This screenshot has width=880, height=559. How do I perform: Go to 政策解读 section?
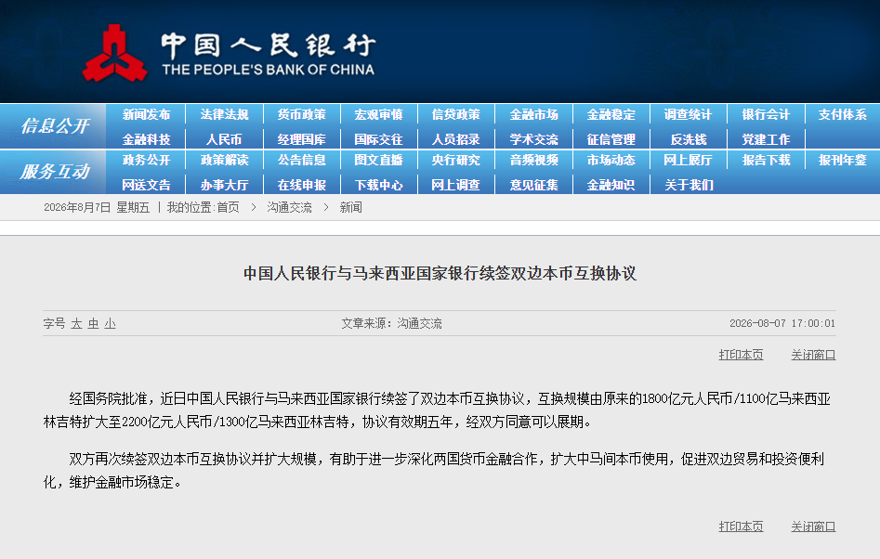point(224,161)
